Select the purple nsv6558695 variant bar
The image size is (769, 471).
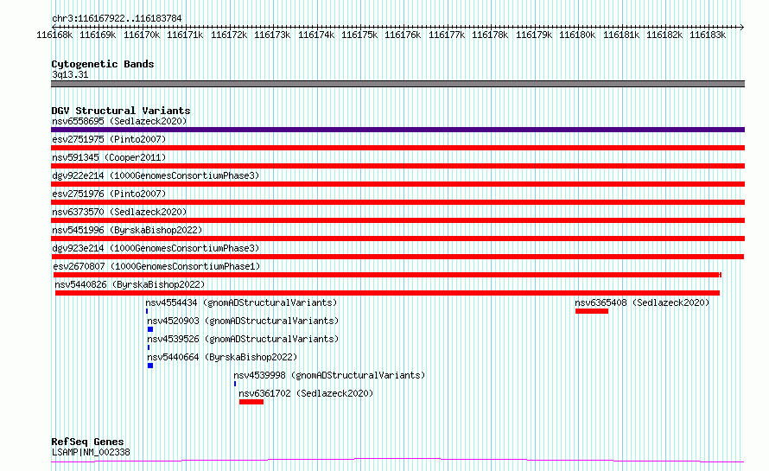point(397,130)
